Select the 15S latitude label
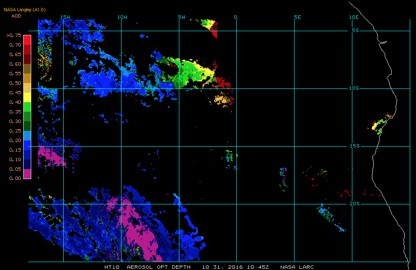The width and height of the screenshot is (416, 270). [355, 146]
